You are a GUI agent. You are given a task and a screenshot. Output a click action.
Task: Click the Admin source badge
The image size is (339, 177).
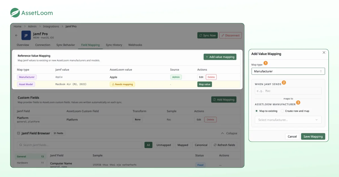click(x=176, y=77)
